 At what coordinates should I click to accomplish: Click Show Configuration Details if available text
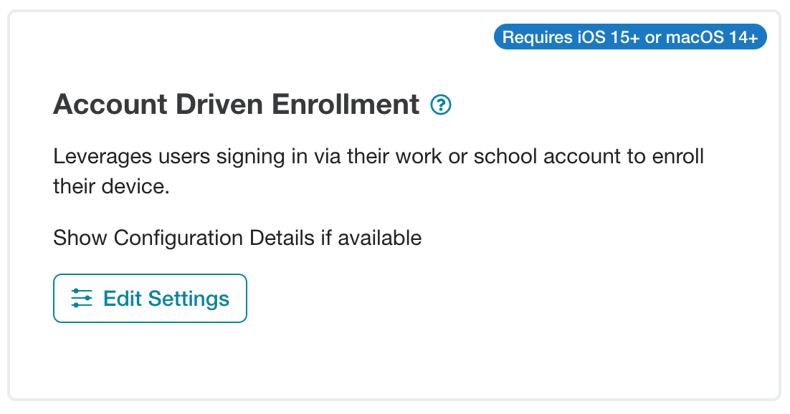(237, 238)
